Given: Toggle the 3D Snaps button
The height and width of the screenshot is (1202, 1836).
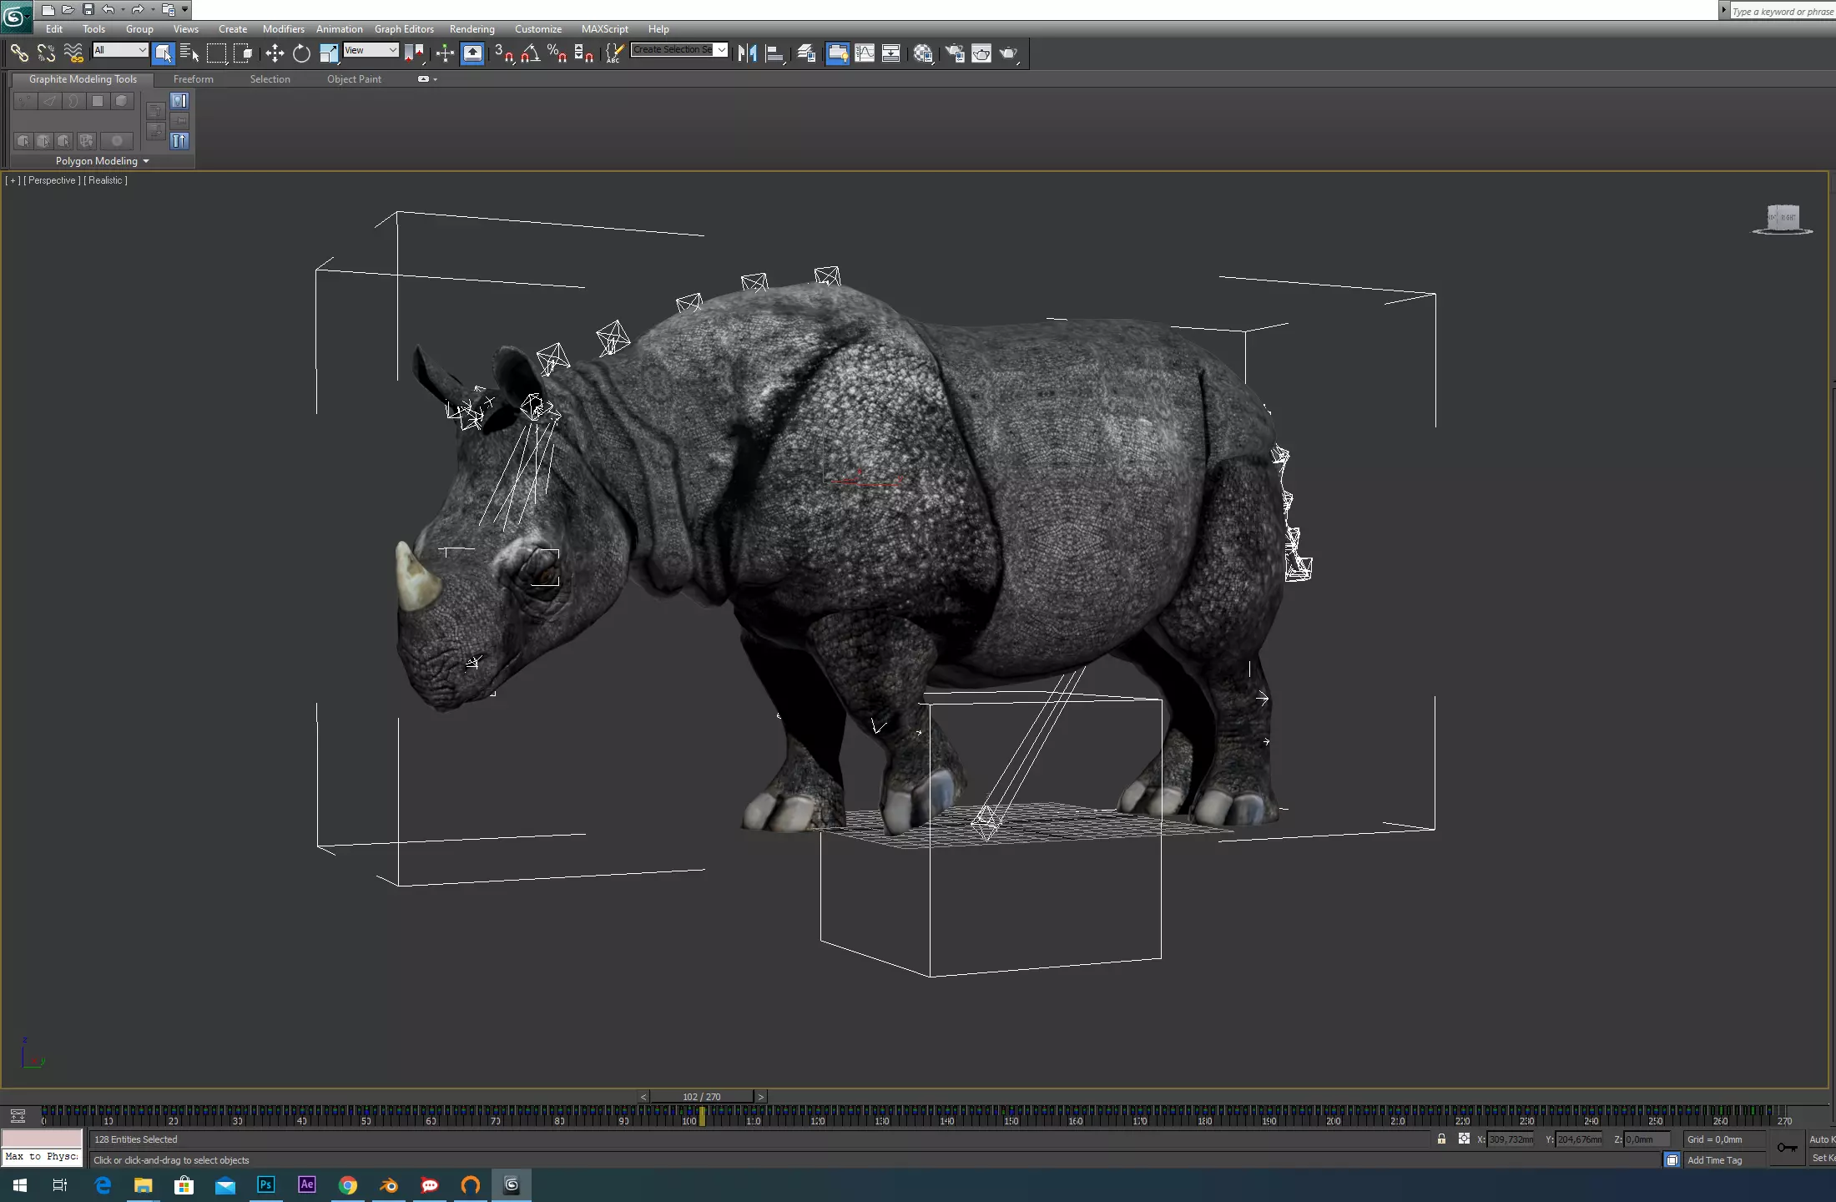Looking at the screenshot, I should point(503,53).
